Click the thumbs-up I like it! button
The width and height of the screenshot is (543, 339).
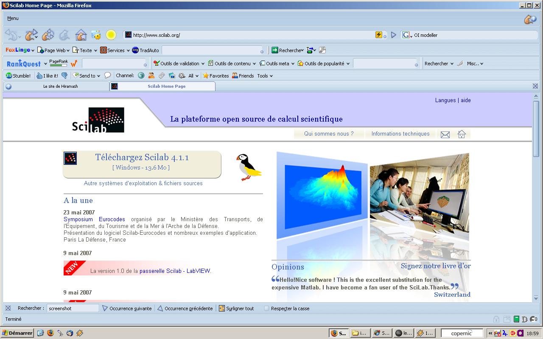(47, 76)
